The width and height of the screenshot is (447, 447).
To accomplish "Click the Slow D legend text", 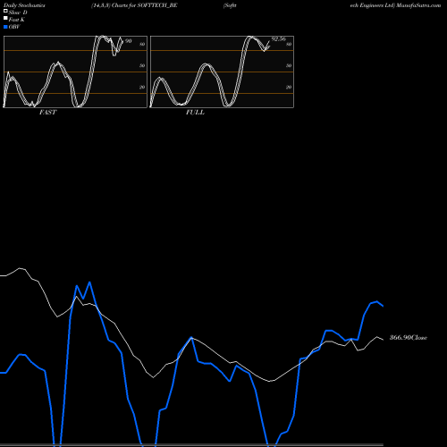I will pyautogui.click(x=18, y=13).
